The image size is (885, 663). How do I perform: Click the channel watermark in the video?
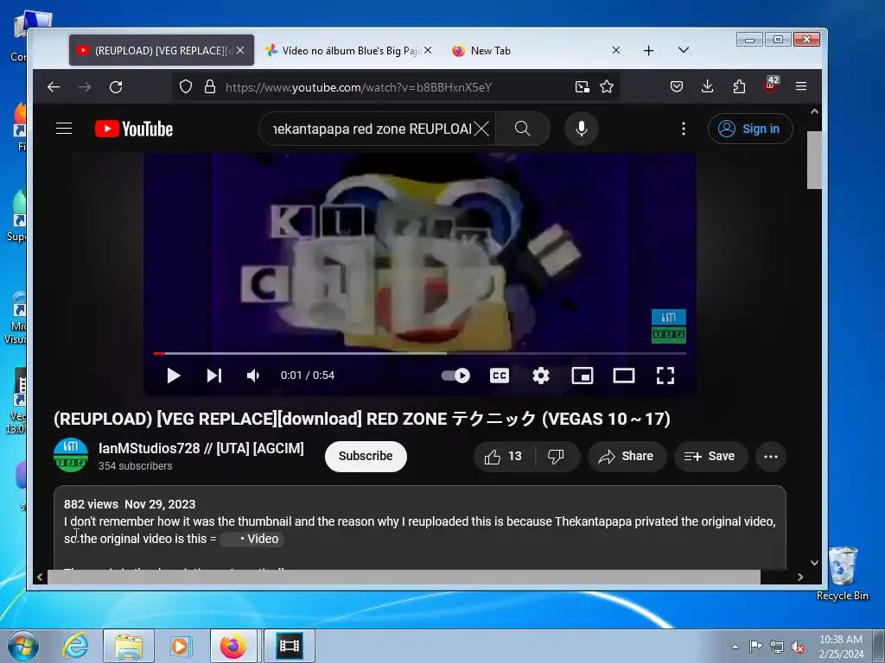click(x=669, y=325)
